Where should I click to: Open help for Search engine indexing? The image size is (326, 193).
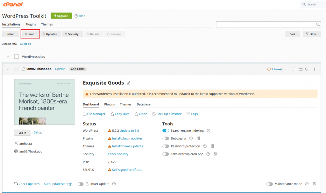tap(209, 130)
